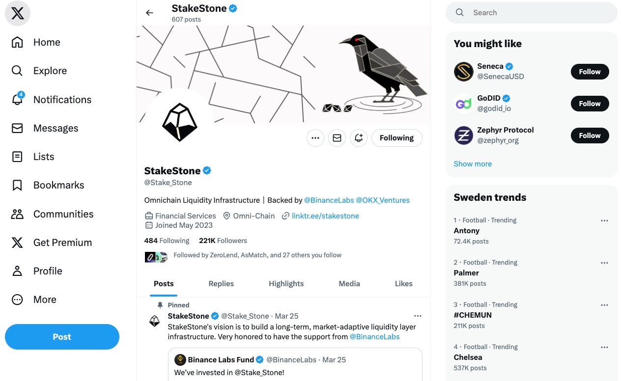Open the Lists icon in sidebar
621x381 pixels.
pyautogui.click(x=17, y=157)
